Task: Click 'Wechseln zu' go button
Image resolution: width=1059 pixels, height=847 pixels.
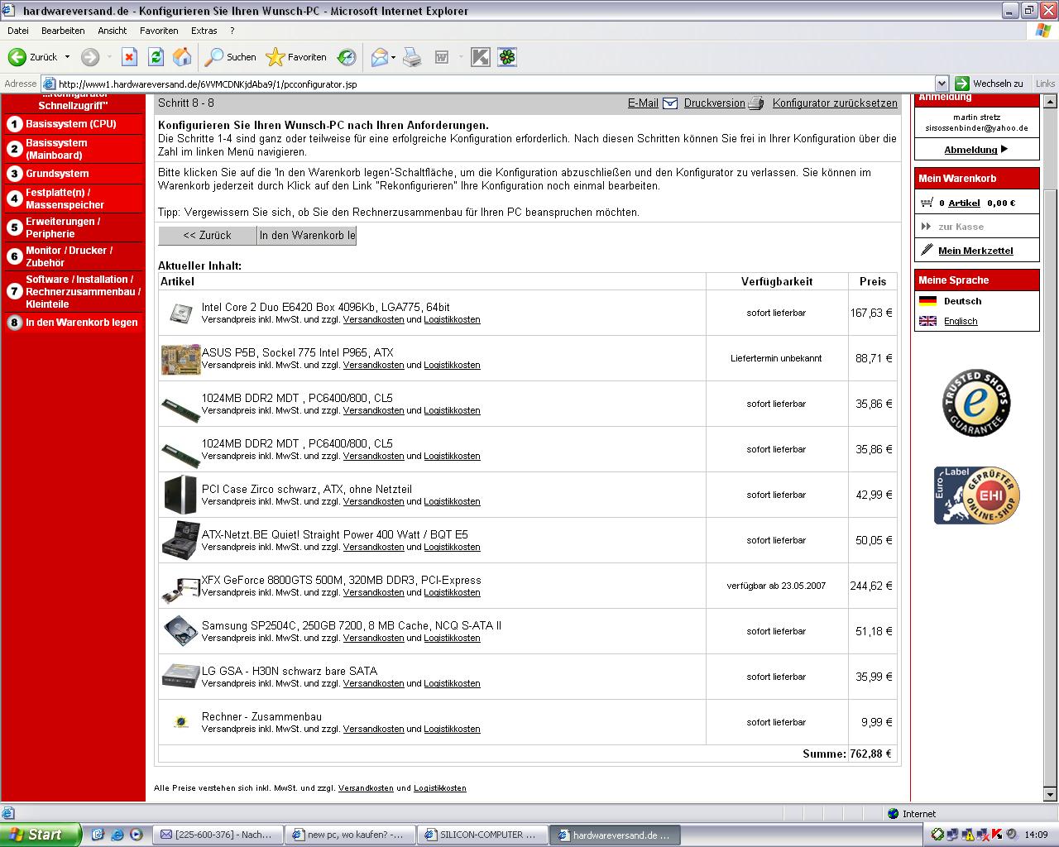Action: (990, 84)
